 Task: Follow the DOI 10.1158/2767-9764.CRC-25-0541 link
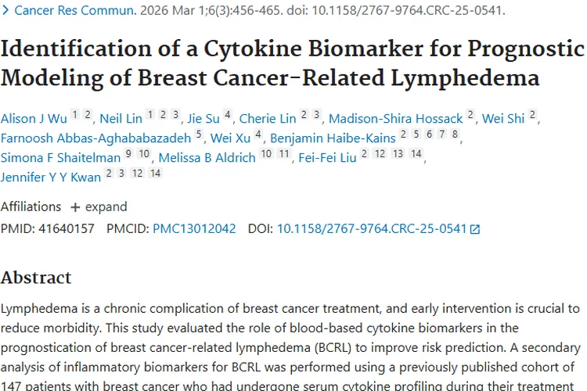click(x=372, y=229)
